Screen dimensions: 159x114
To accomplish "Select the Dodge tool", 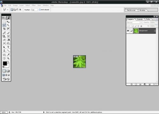I will [x=8, y=43].
